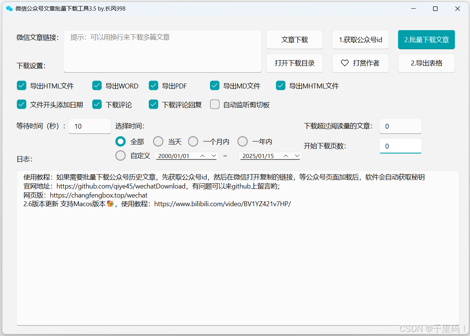Click the 日志 label
470x336 pixels.
(x=24, y=159)
